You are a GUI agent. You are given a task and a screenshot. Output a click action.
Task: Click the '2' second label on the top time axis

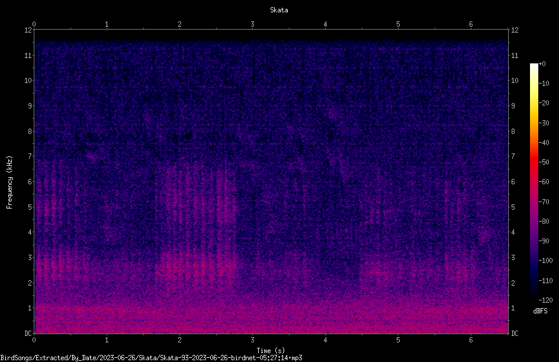(179, 24)
